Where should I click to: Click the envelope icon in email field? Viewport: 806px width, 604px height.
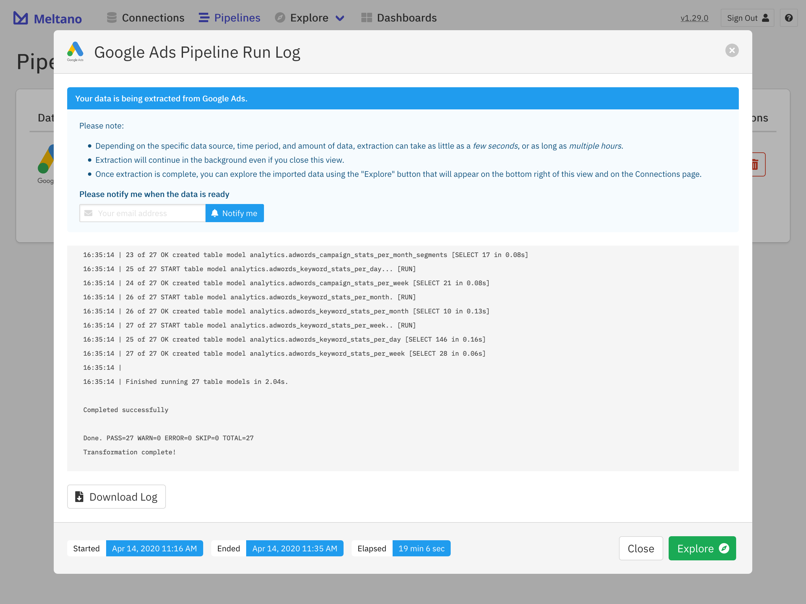(x=89, y=213)
